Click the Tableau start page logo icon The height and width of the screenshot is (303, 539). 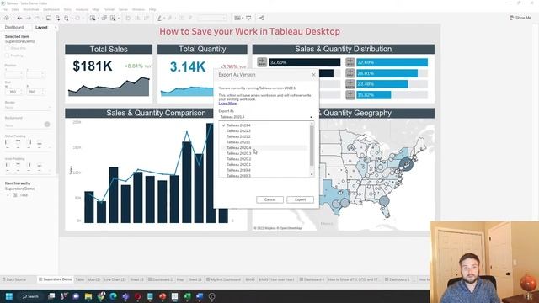coord(7,18)
